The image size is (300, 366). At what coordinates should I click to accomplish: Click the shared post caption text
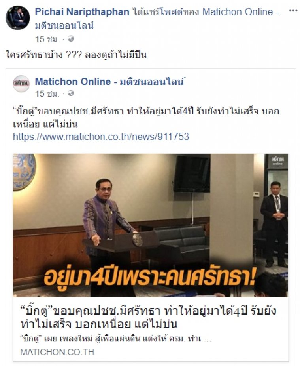(x=146, y=118)
